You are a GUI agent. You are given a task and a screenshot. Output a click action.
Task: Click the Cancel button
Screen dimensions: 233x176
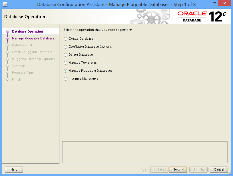(219, 169)
